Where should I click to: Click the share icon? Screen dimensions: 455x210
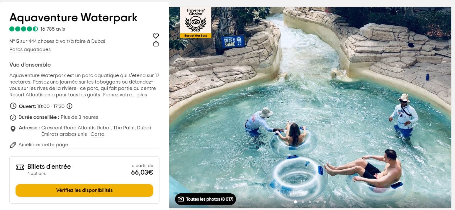tap(156, 44)
